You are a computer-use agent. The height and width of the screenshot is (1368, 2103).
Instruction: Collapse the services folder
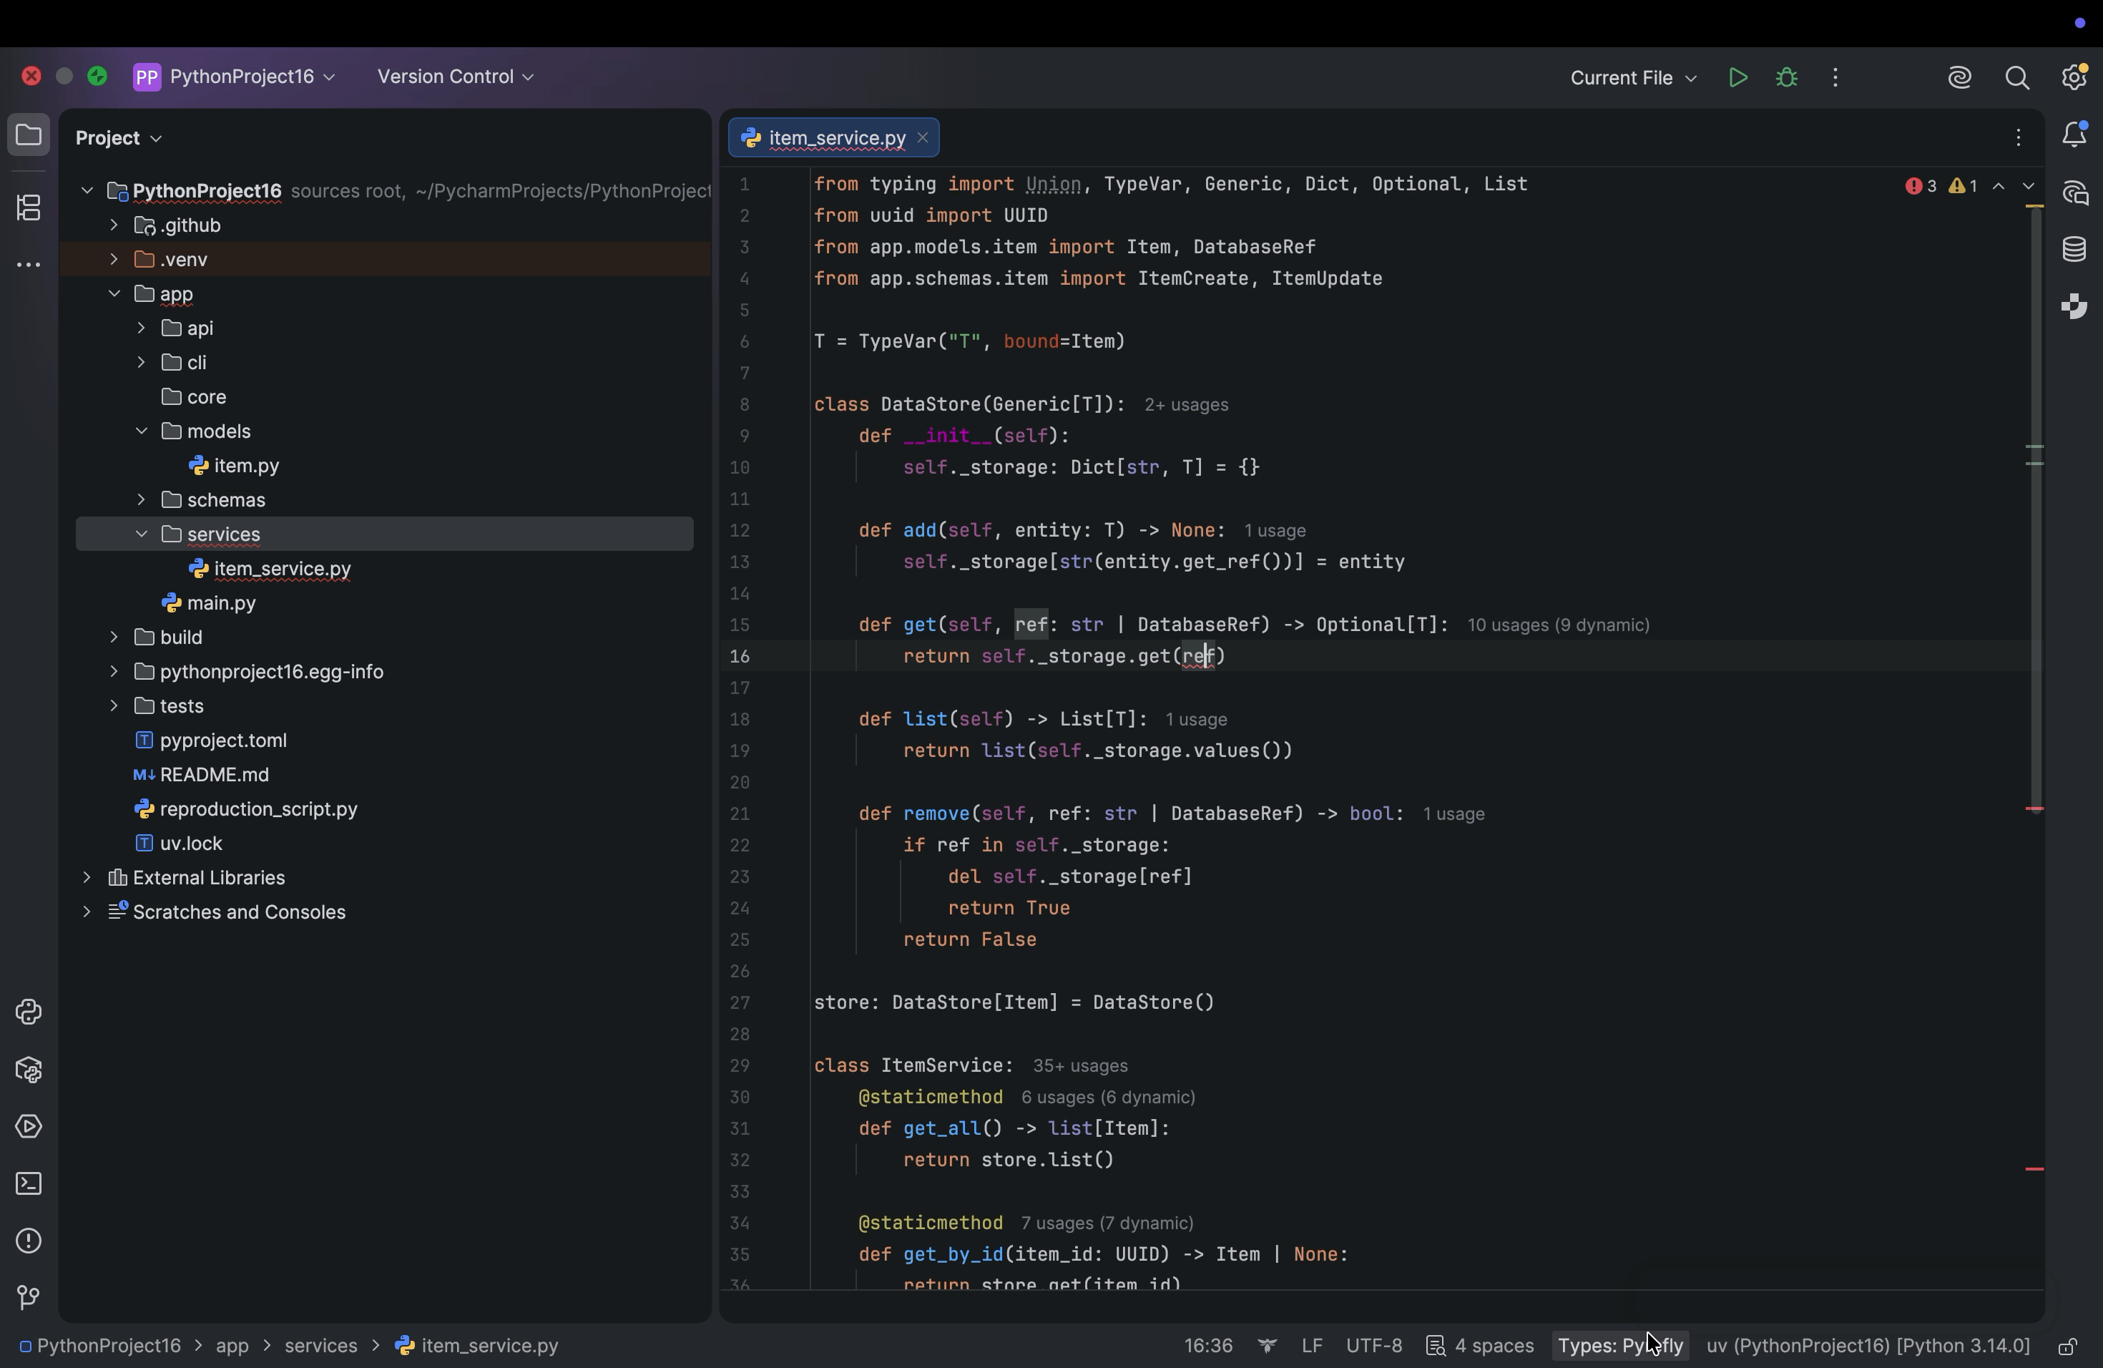click(x=142, y=534)
